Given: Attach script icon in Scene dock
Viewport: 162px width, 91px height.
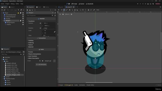Looking at the screenshot, I should point(21,10).
